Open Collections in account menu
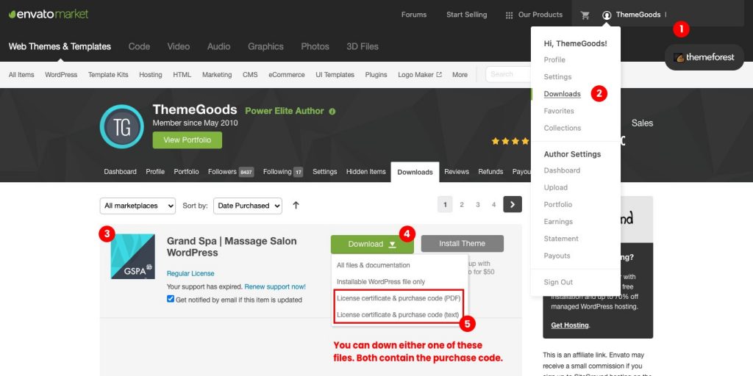753x376 pixels. click(563, 128)
